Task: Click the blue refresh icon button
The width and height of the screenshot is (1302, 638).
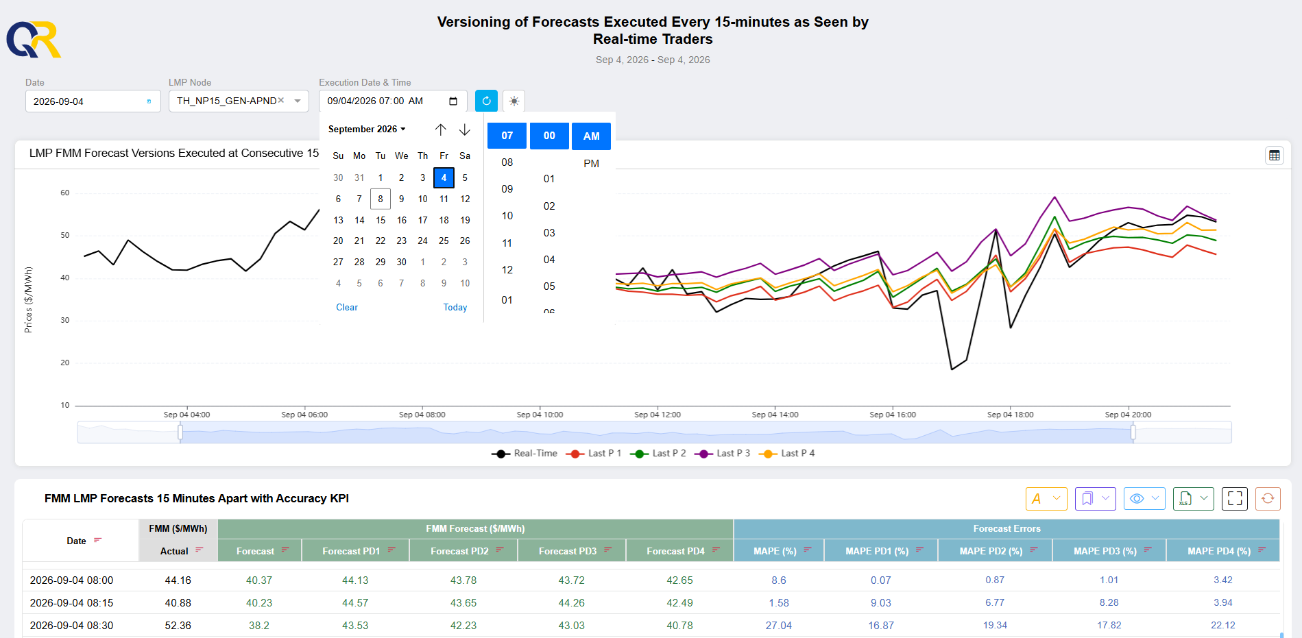Action: (486, 101)
